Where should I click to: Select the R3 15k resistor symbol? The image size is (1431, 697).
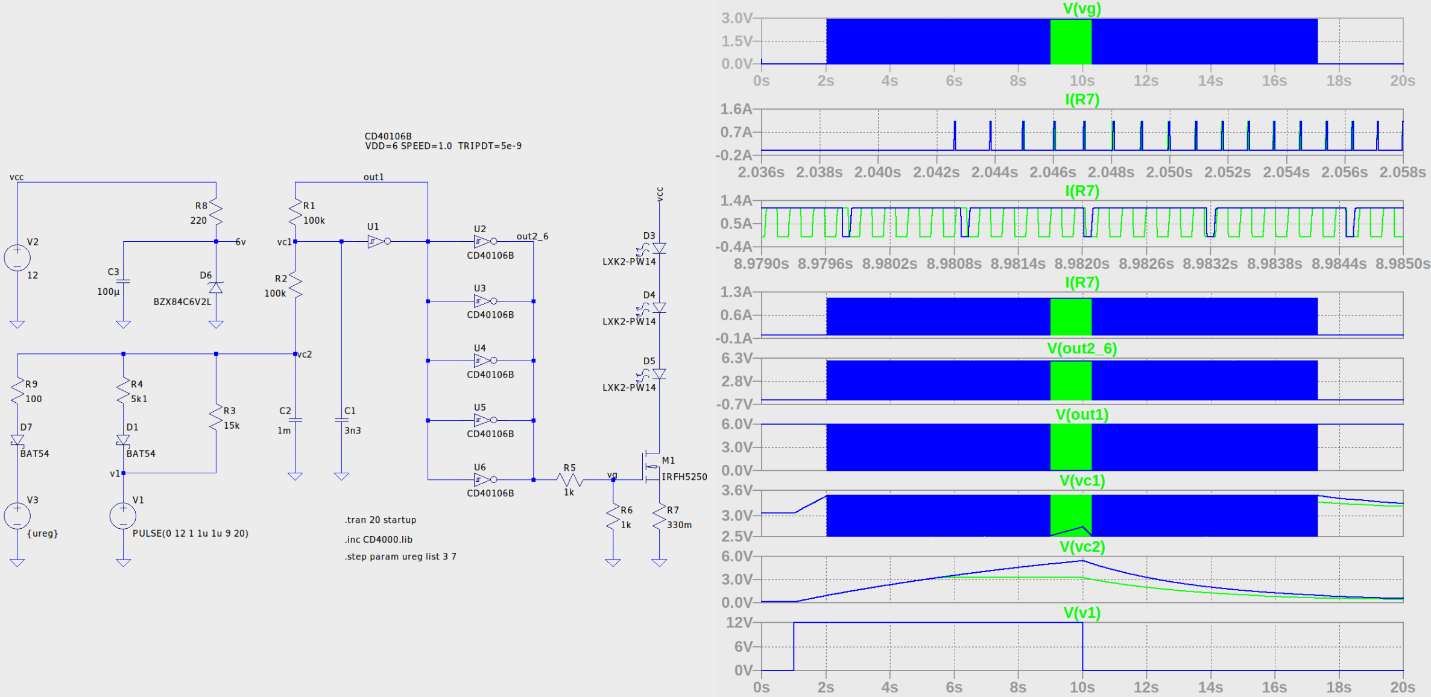pos(216,418)
